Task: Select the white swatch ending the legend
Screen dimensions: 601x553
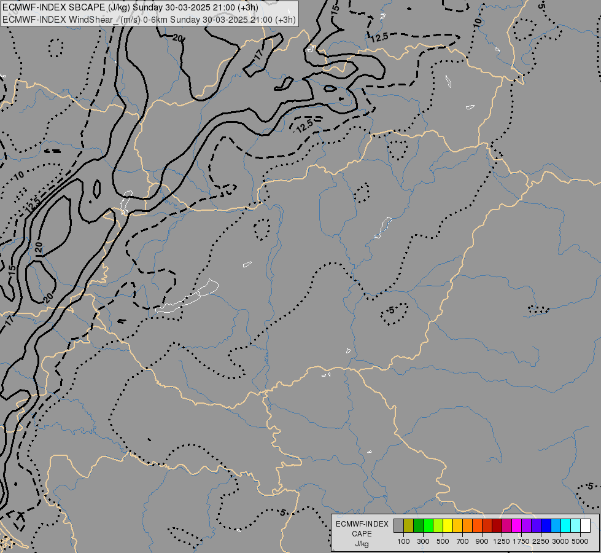Action: 585,525
